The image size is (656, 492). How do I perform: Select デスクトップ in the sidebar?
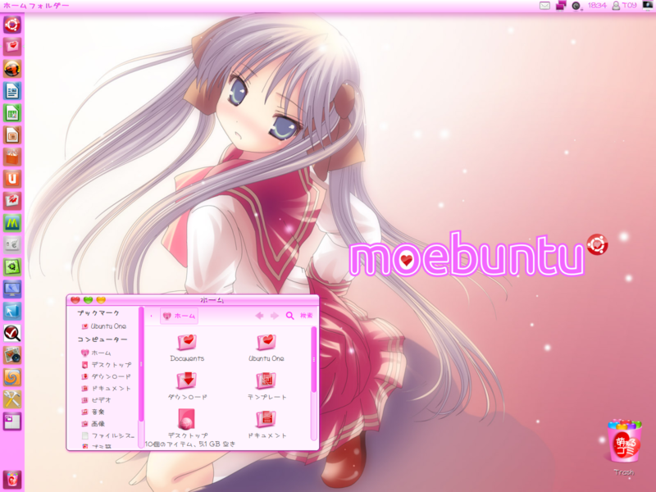click(x=112, y=365)
